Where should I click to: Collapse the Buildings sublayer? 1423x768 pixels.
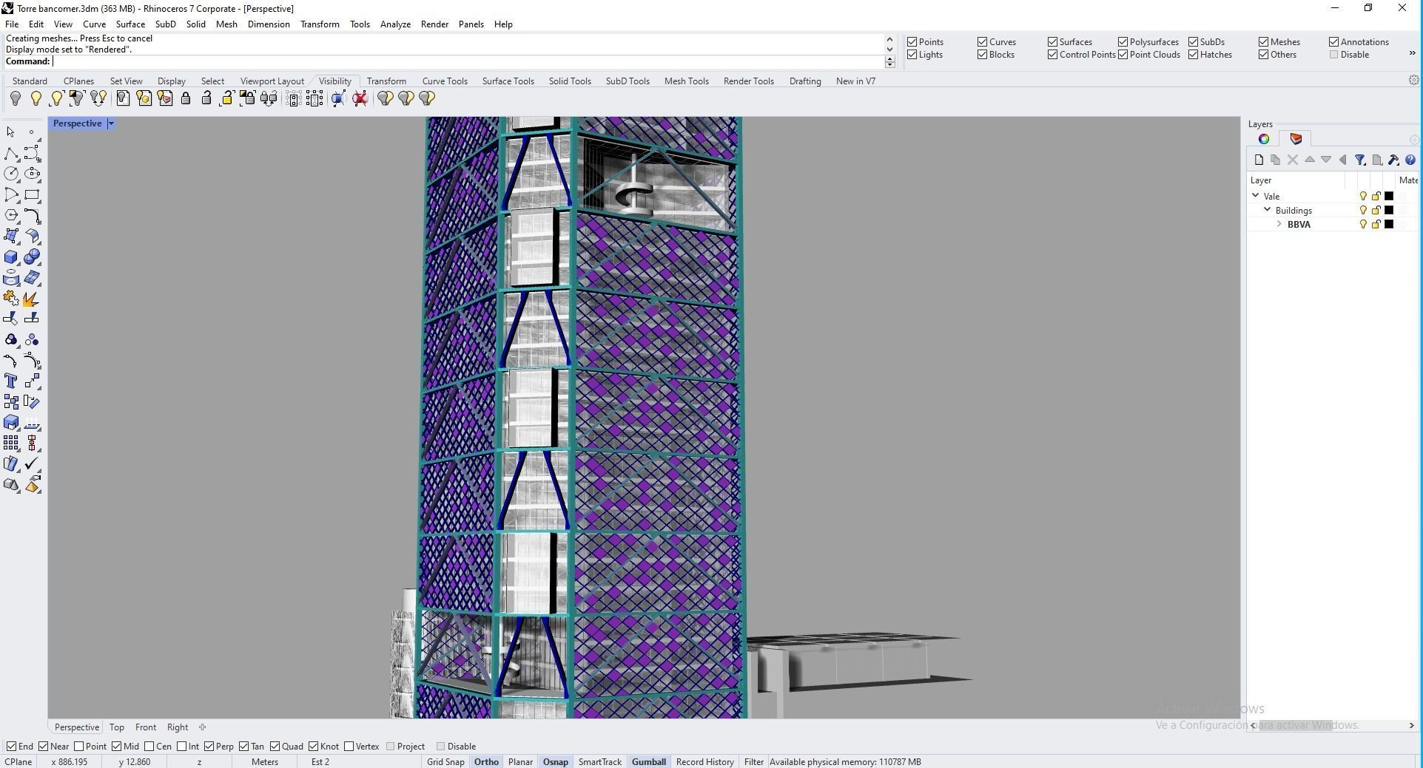coord(1268,211)
